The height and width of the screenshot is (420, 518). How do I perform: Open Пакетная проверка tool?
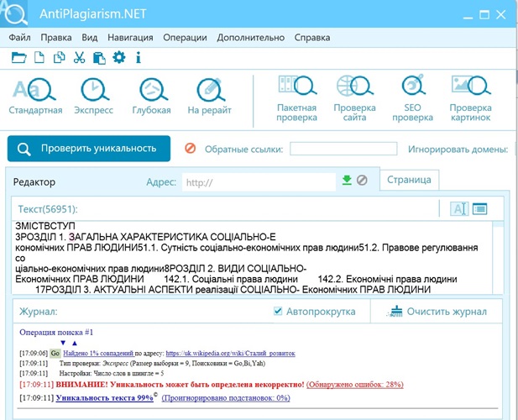tap(296, 98)
